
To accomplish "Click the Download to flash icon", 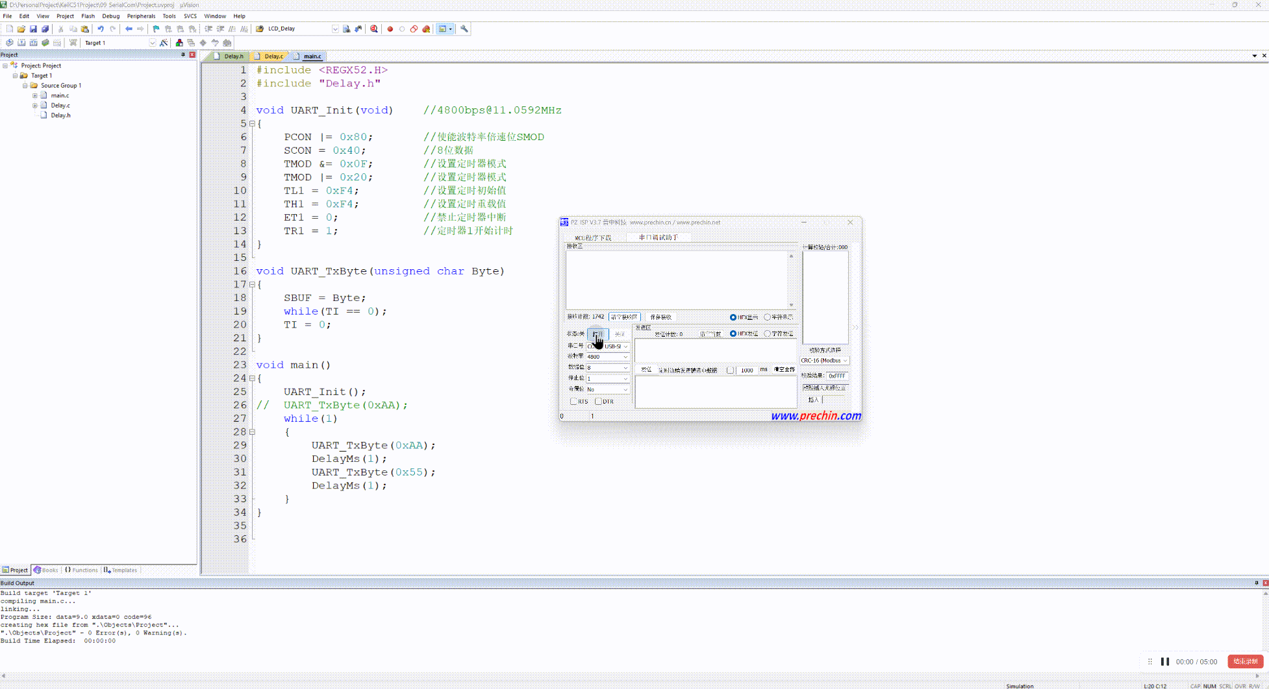I will (x=73, y=43).
